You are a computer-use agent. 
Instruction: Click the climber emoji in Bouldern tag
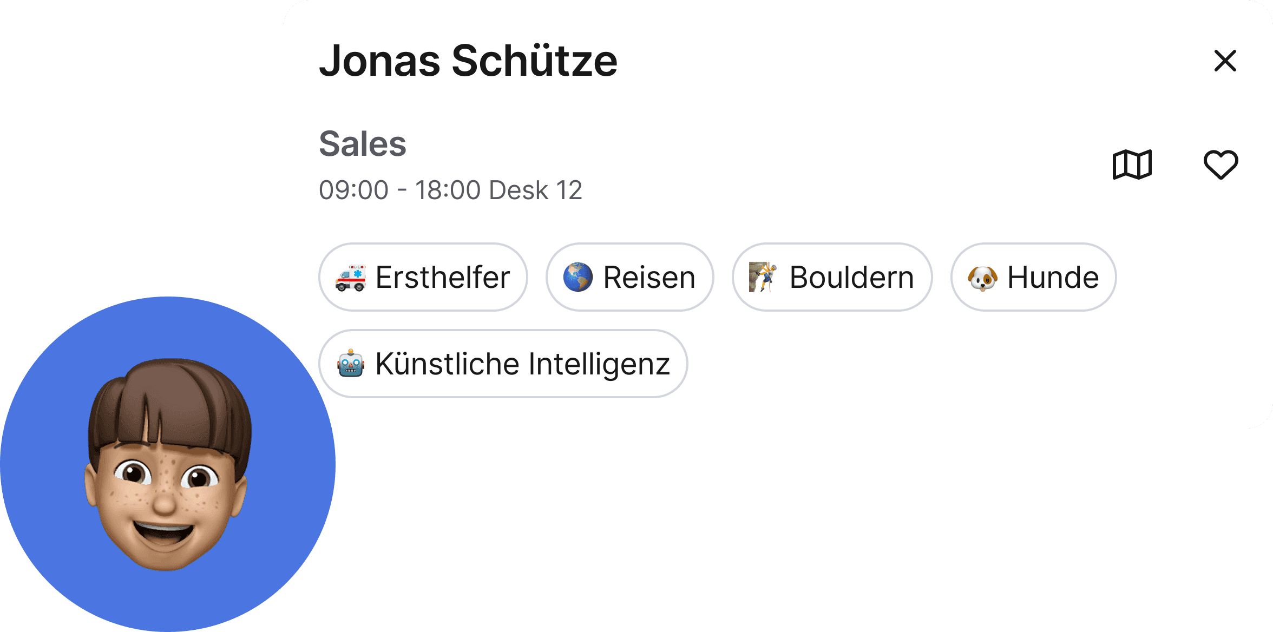pyautogui.click(x=763, y=277)
